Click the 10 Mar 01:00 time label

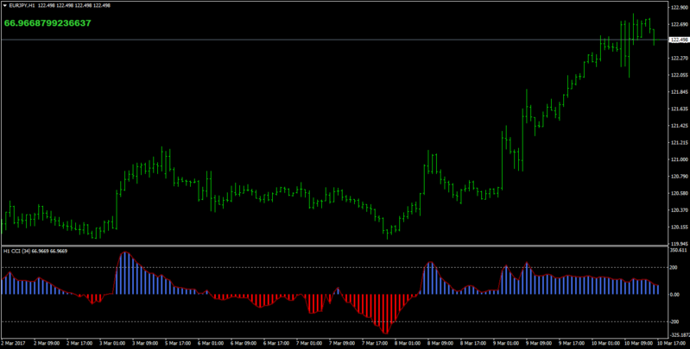point(605,343)
